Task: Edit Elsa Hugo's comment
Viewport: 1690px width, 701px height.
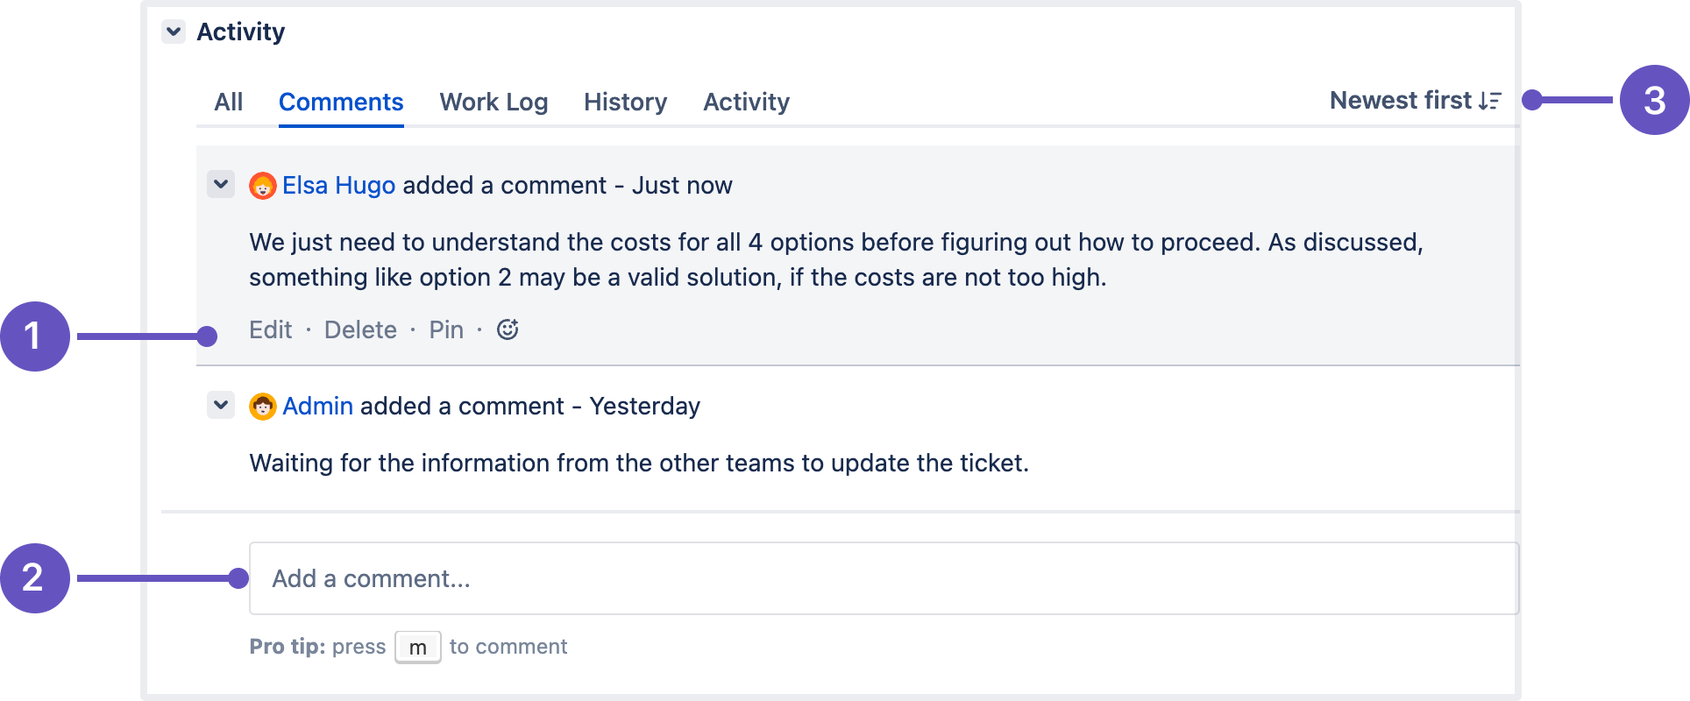Action: pos(270,329)
